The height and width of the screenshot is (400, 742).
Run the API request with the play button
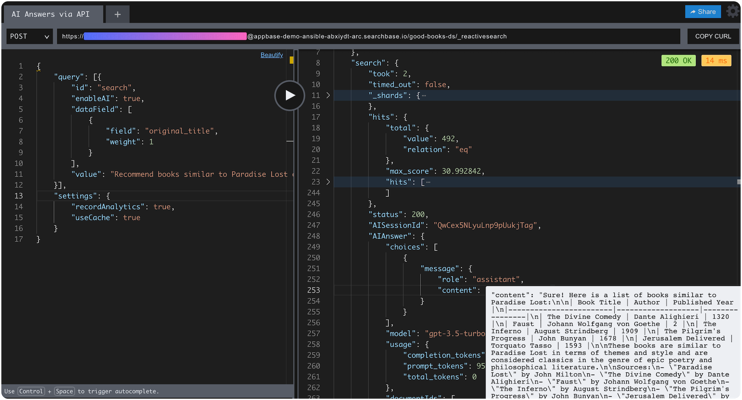[290, 96]
